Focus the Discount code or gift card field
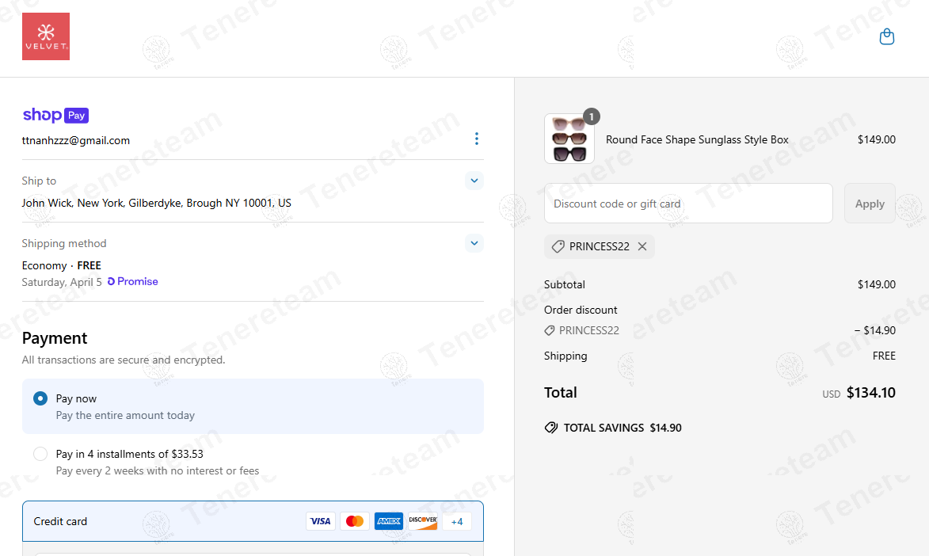 point(688,204)
